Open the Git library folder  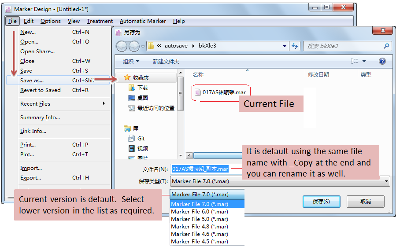tap(141, 138)
